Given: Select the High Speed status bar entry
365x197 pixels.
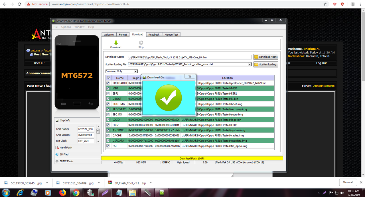Looking at the screenshot, I should pos(183,163).
